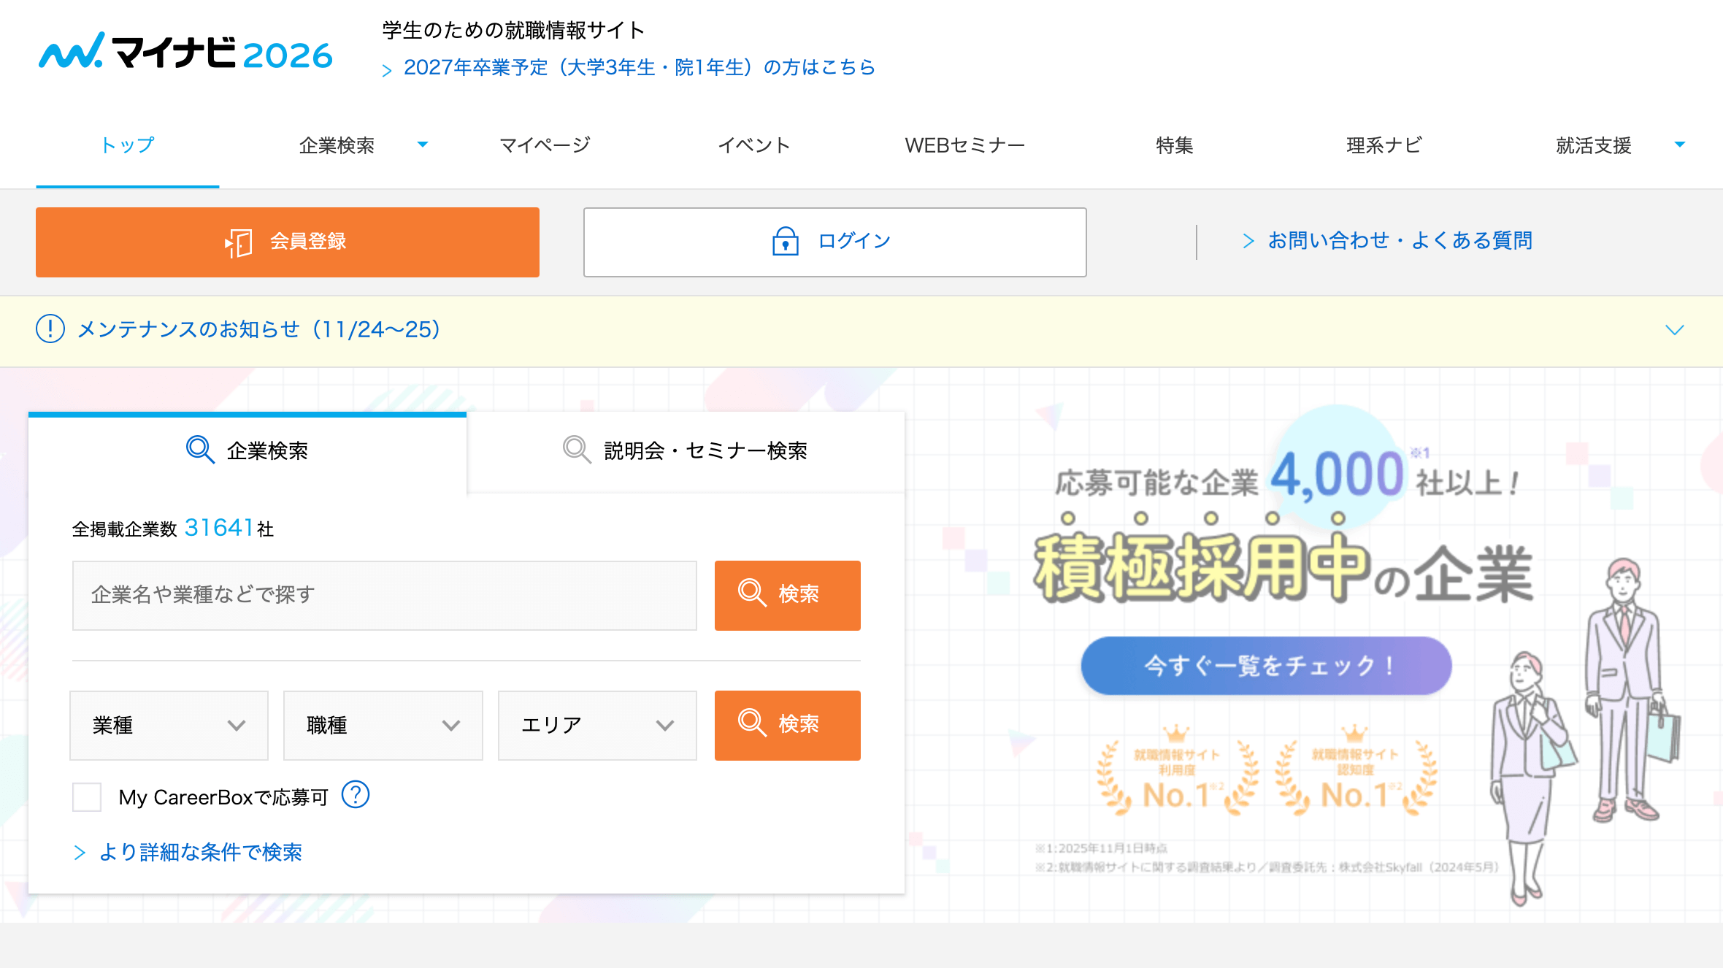Open the WEBセミナー menu item

pyautogui.click(x=964, y=145)
